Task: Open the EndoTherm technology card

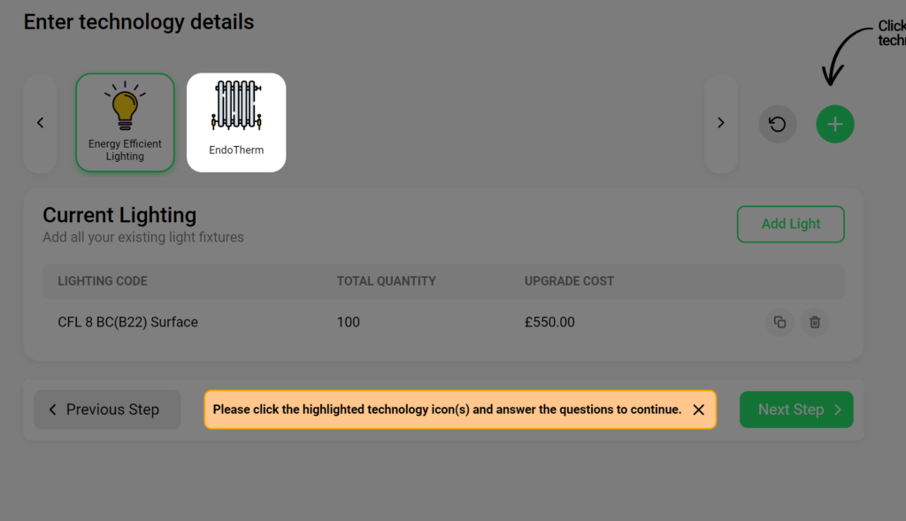Action: (x=236, y=122)
